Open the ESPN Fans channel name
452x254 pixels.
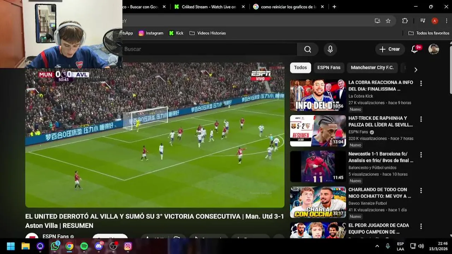point(55,236)
